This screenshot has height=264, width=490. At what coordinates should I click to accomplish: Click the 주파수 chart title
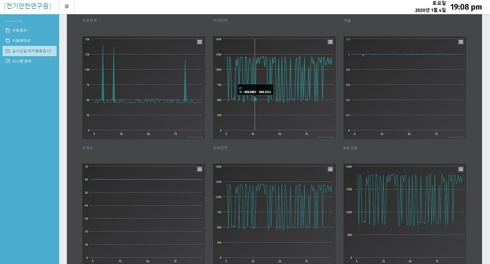click(88, 148)
